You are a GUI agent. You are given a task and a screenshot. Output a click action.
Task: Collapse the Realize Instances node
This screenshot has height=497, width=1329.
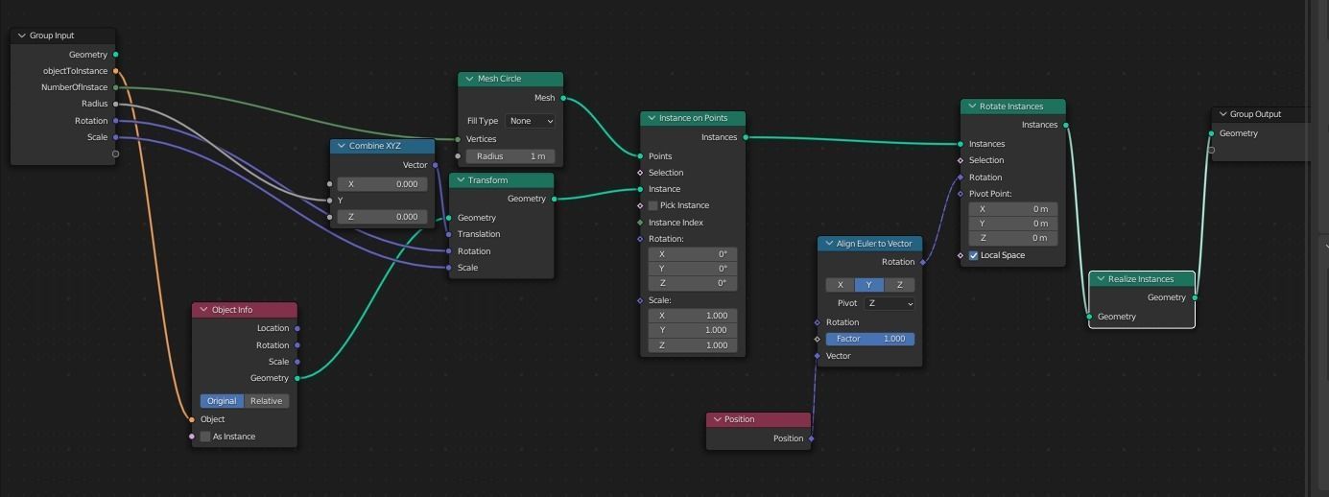1101,279
